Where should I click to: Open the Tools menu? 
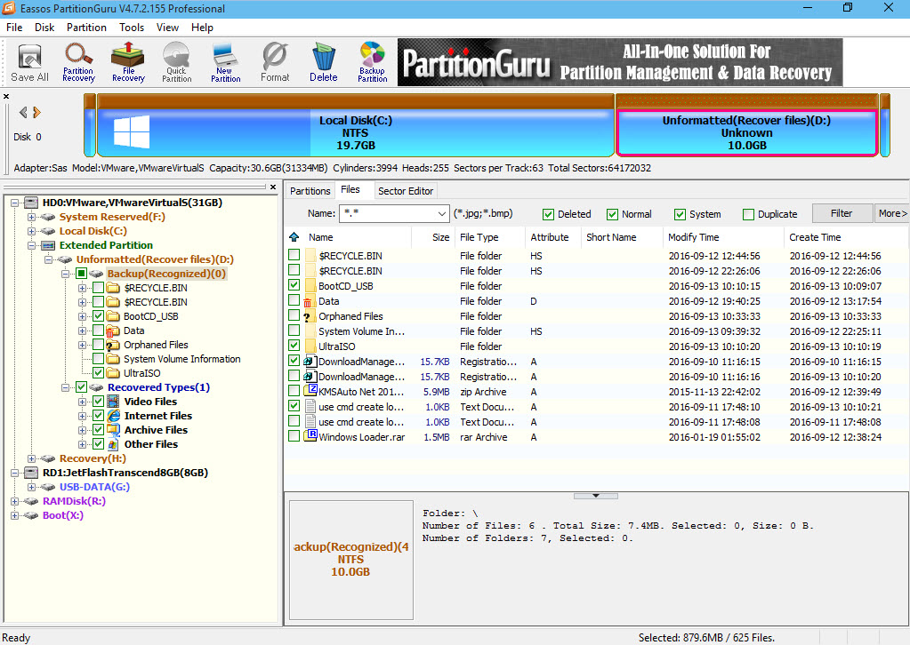pyautogui.click(x=132, y=28)
